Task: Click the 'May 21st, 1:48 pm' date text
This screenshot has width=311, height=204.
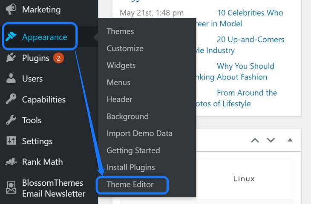Action: pyautogui.click(x=152, y=13)
